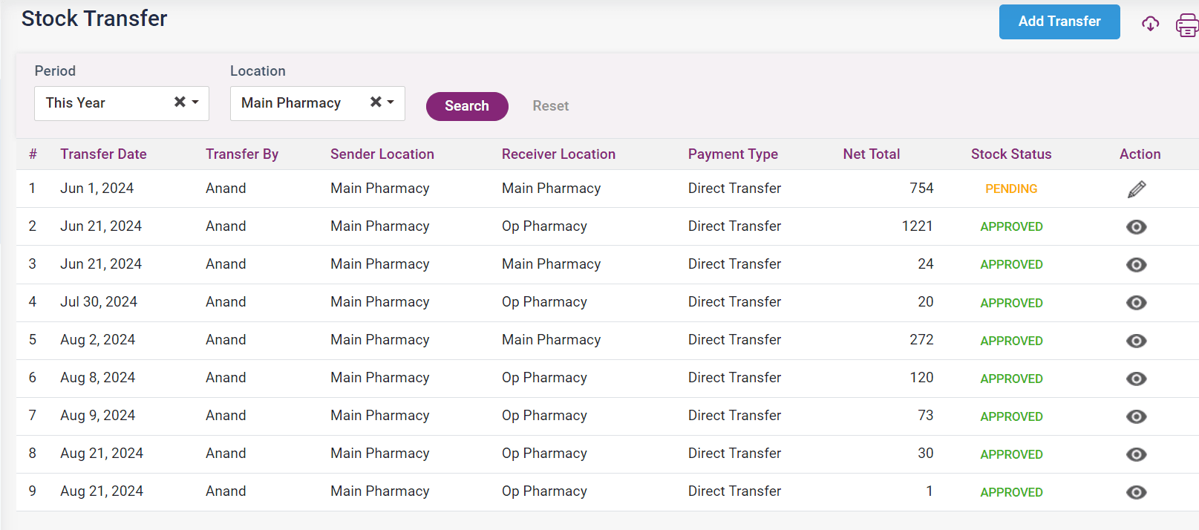View the transfer with net total 30

[x=1136, y=454]
